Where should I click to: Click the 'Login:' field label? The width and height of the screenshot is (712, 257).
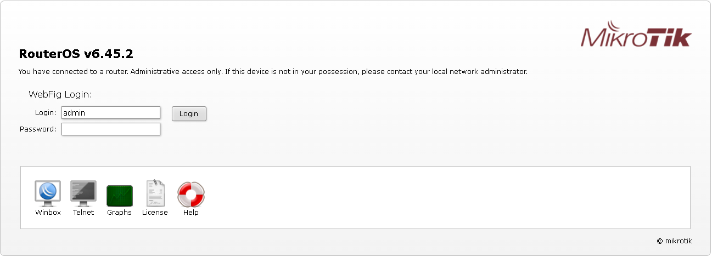coord(46,113)
